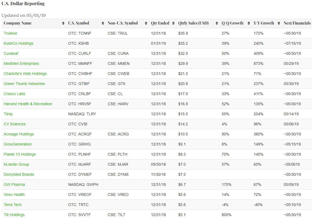Click the Harvest Health & Recreation link
312x218 pixels.
tap(28, 104)
